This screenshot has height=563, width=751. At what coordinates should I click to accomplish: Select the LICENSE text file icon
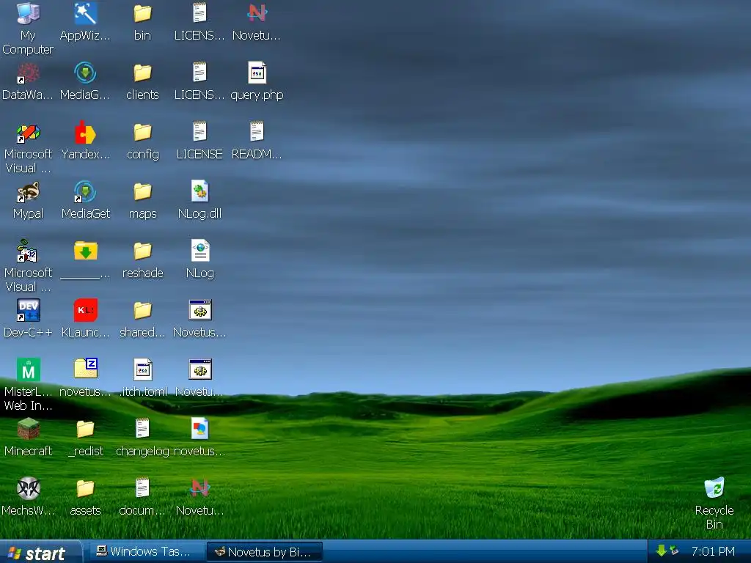[199, 132]
